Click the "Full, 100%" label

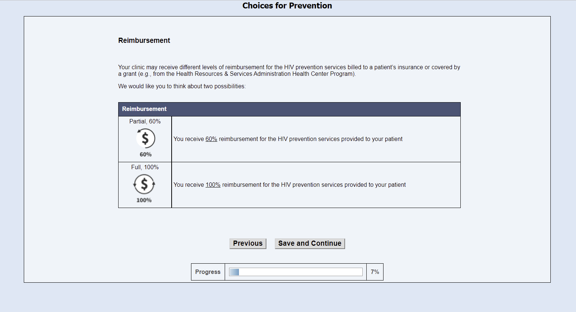pos(145,167)
